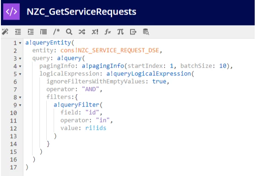Viewport: 257px width, 176px height.
Task: Collapse the a!queryFilter fold on line 9
Action: click(x=20, y=105)
